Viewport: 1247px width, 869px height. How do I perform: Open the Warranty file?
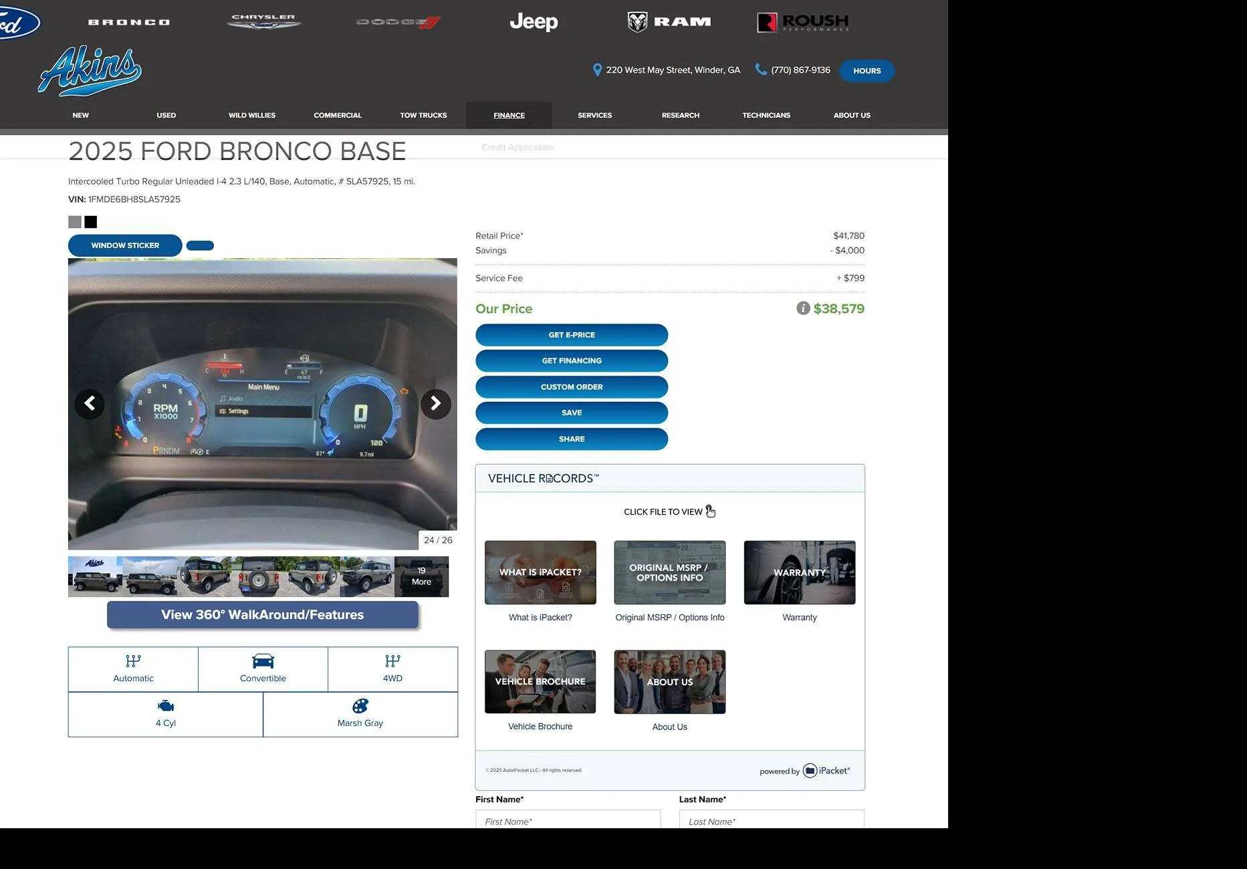(x=800, y=573)
